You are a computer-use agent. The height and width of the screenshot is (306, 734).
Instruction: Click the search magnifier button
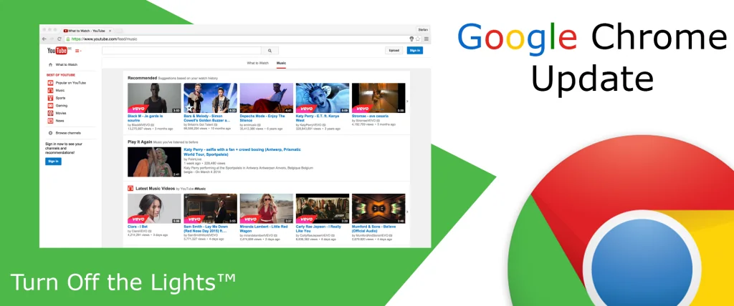click(x=270, y=51)
